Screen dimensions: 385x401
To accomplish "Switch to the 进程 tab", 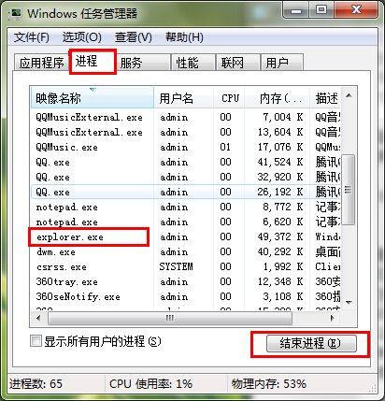I will click(x=93, y=61).
